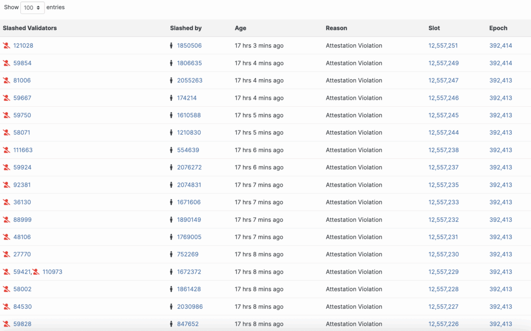This screenshot has width=531, height=331.
Task: Open slashed validator 59828
Action: pyautogui.click(x=22, y=324)
